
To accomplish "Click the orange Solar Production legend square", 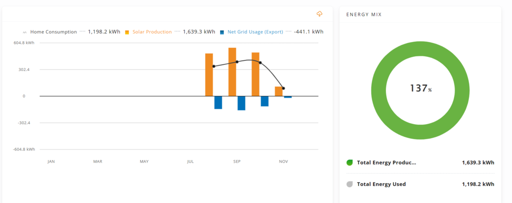I will (x=127, y=32).
